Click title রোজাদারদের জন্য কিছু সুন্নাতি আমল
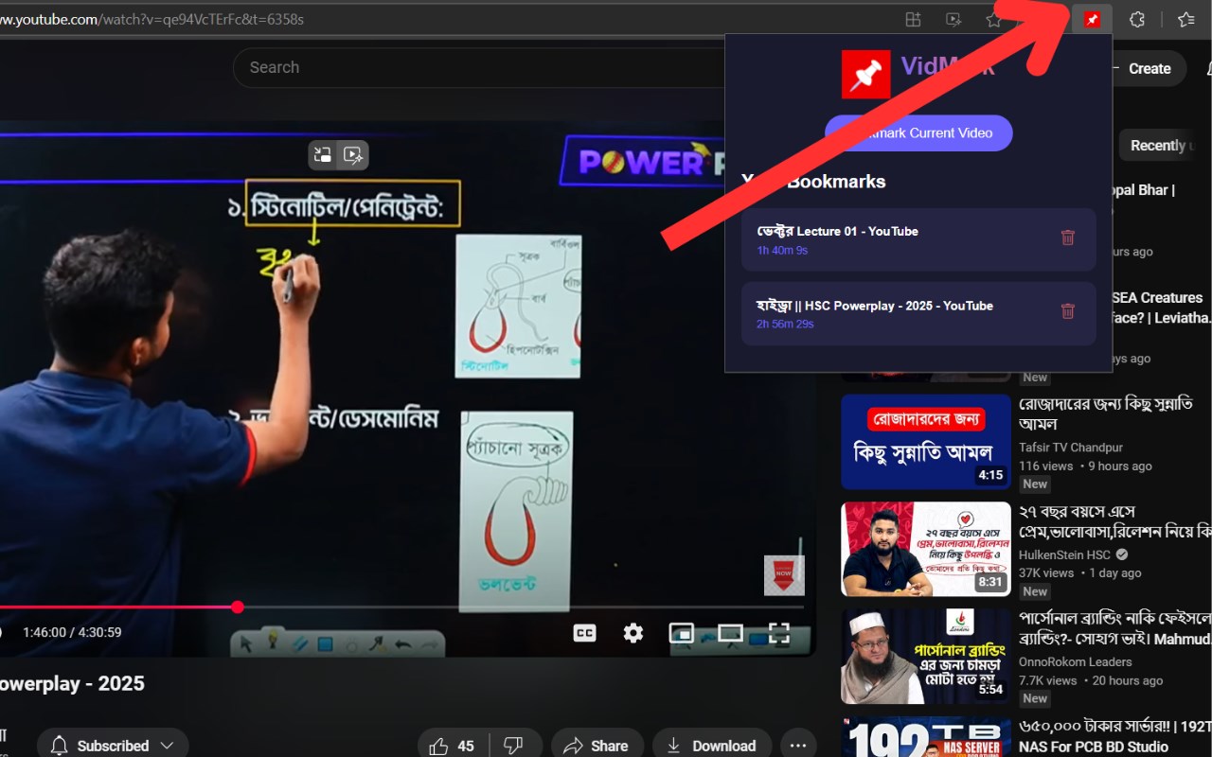 coord(1105,414)
